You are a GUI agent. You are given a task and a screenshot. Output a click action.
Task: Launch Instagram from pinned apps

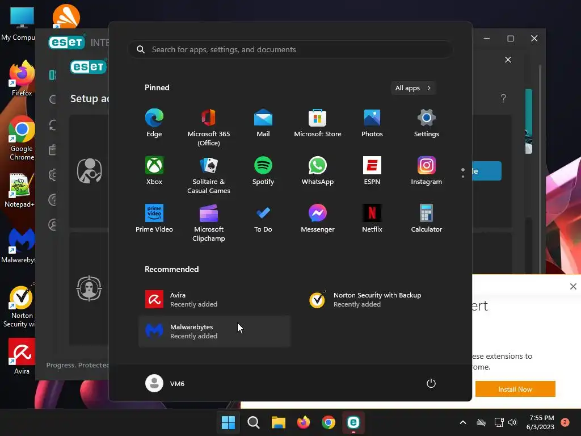(x=427, y=171)
